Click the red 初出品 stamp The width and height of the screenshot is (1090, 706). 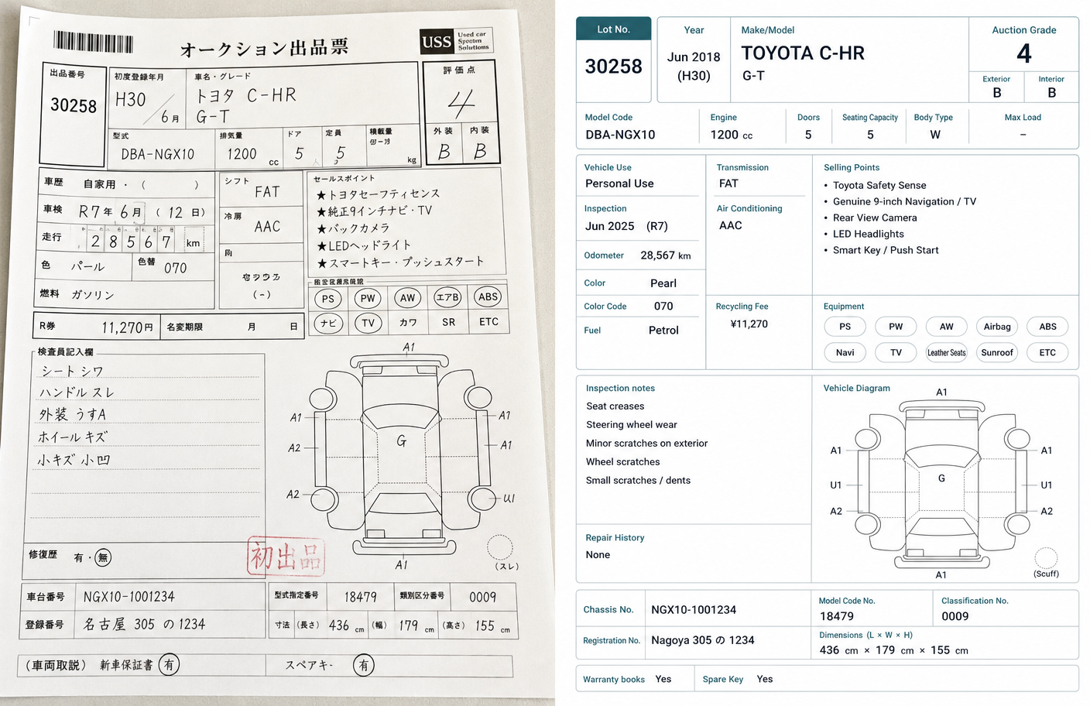(x=286, y=557)
